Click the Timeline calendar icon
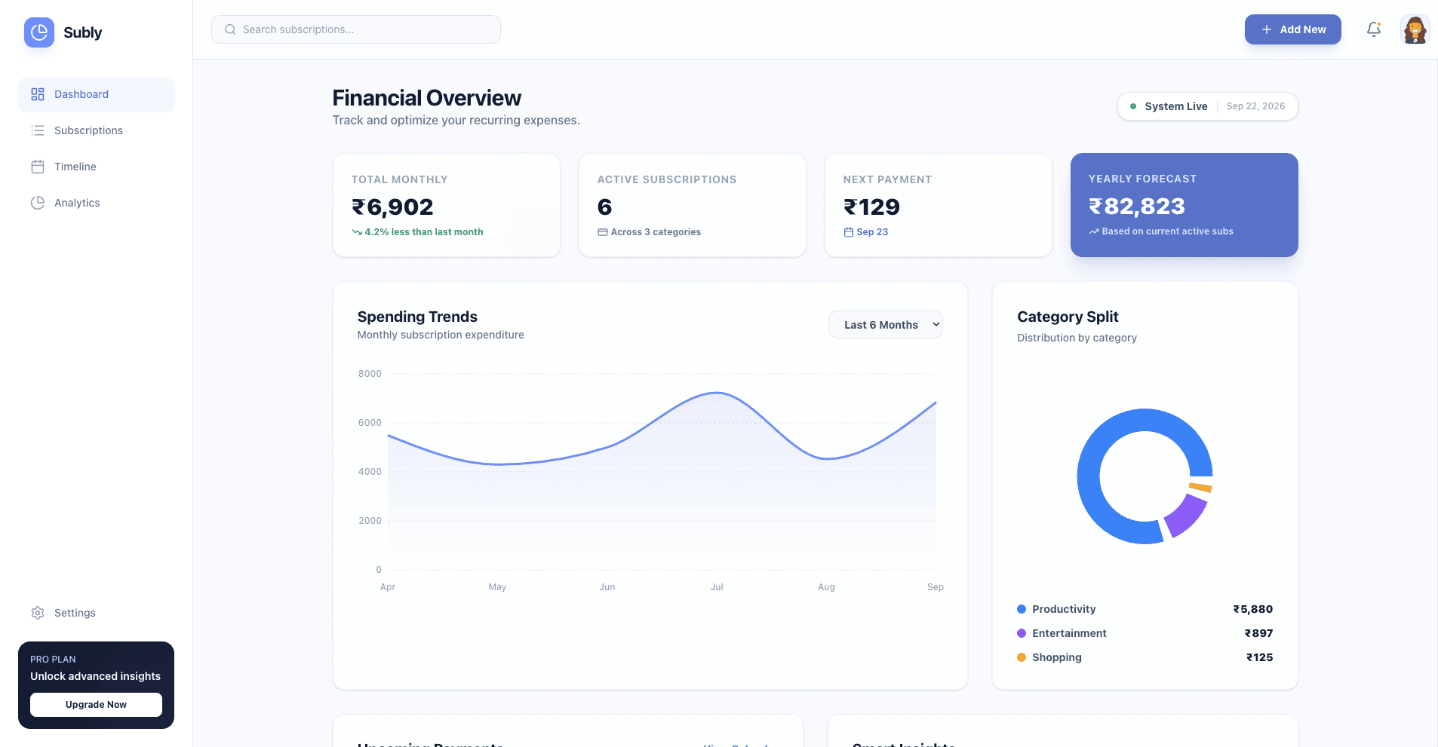This screenshot has height=747, width=1438. click(x=38, y=167)
